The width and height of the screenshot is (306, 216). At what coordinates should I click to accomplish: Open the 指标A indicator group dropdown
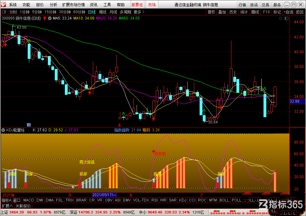[6, 200]
